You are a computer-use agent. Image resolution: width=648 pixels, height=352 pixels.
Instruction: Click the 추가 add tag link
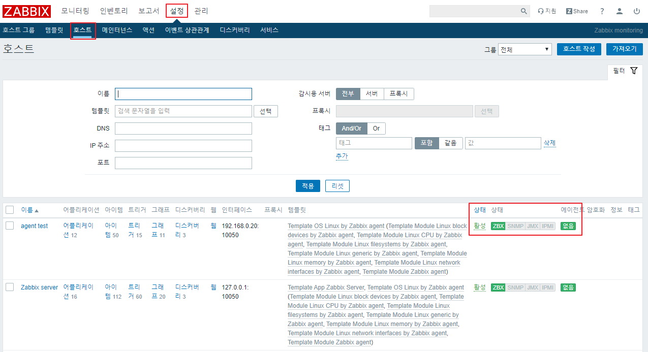[x=342, y=156]
